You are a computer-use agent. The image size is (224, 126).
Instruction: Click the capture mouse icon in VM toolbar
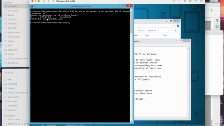(174, 1)
